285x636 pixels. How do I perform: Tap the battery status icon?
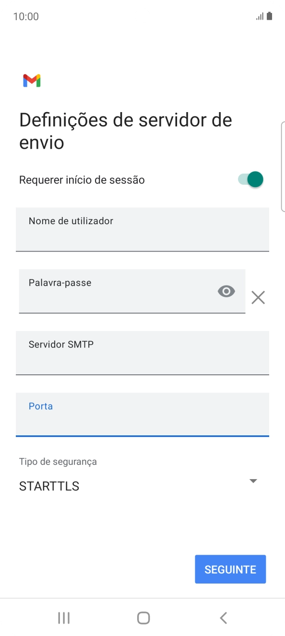[x=269, y=15]
